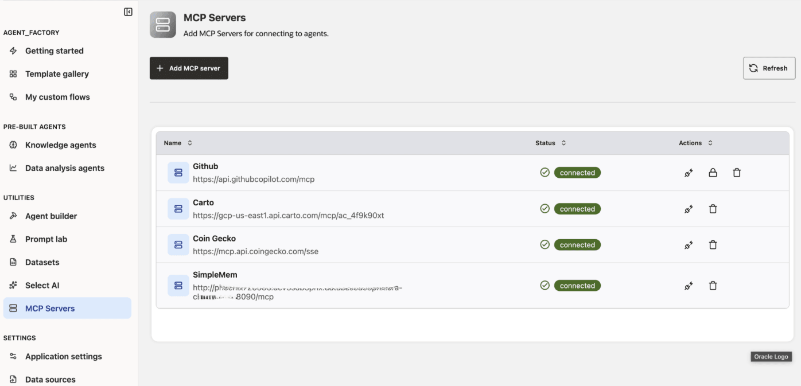This screenshot has height=386, width=801.
Task: Click the Agent builder hammer icon
Action: click(x=13, y=216)
